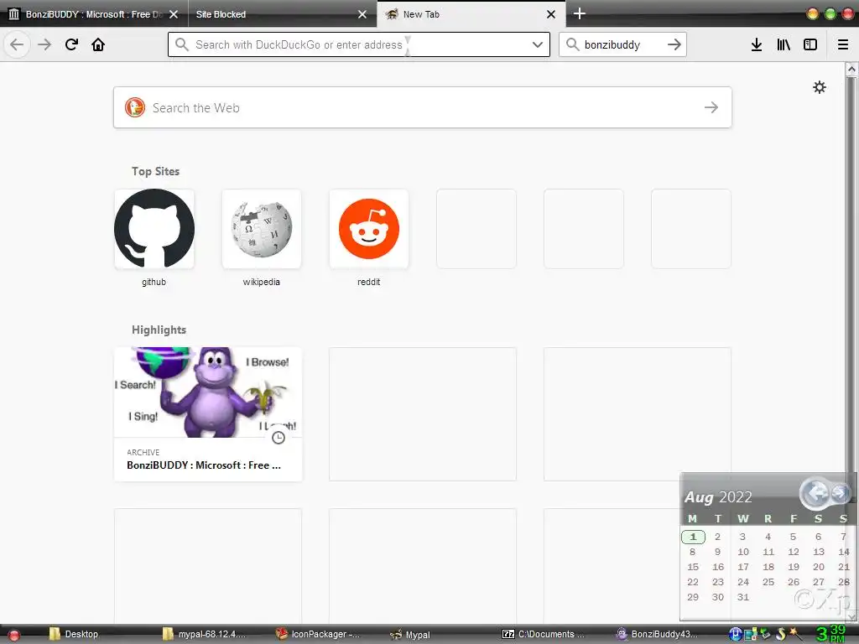Close the New Tab tab
Image resolution: width=859 pixels, height=644 pixels.
(x=551, y=14)
